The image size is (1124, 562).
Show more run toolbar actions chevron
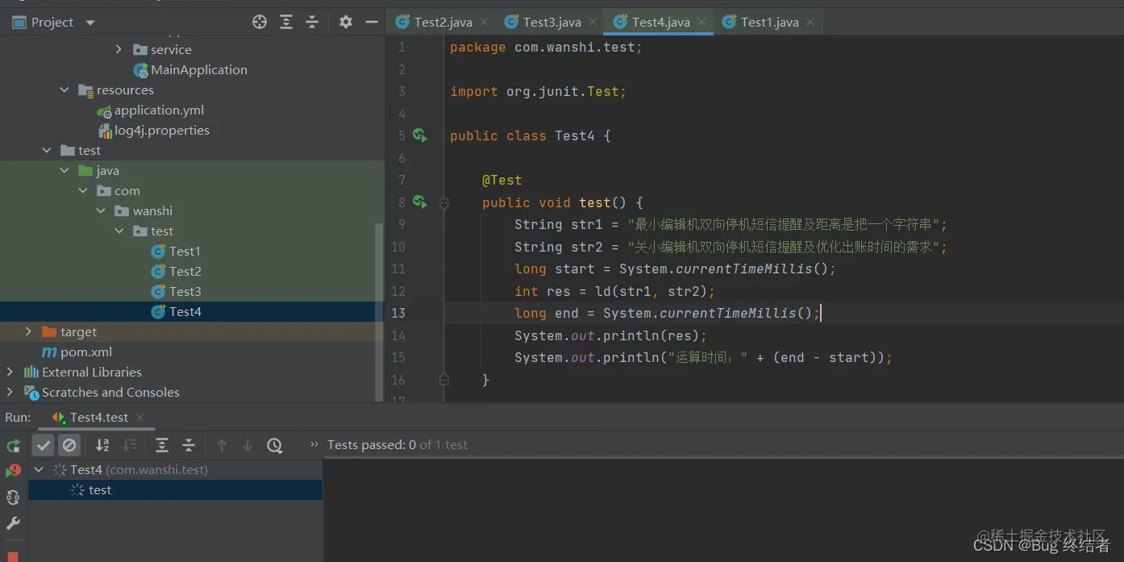314,445
